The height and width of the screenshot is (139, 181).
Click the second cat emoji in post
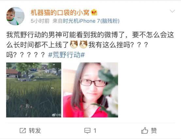(x=83, y=44)
